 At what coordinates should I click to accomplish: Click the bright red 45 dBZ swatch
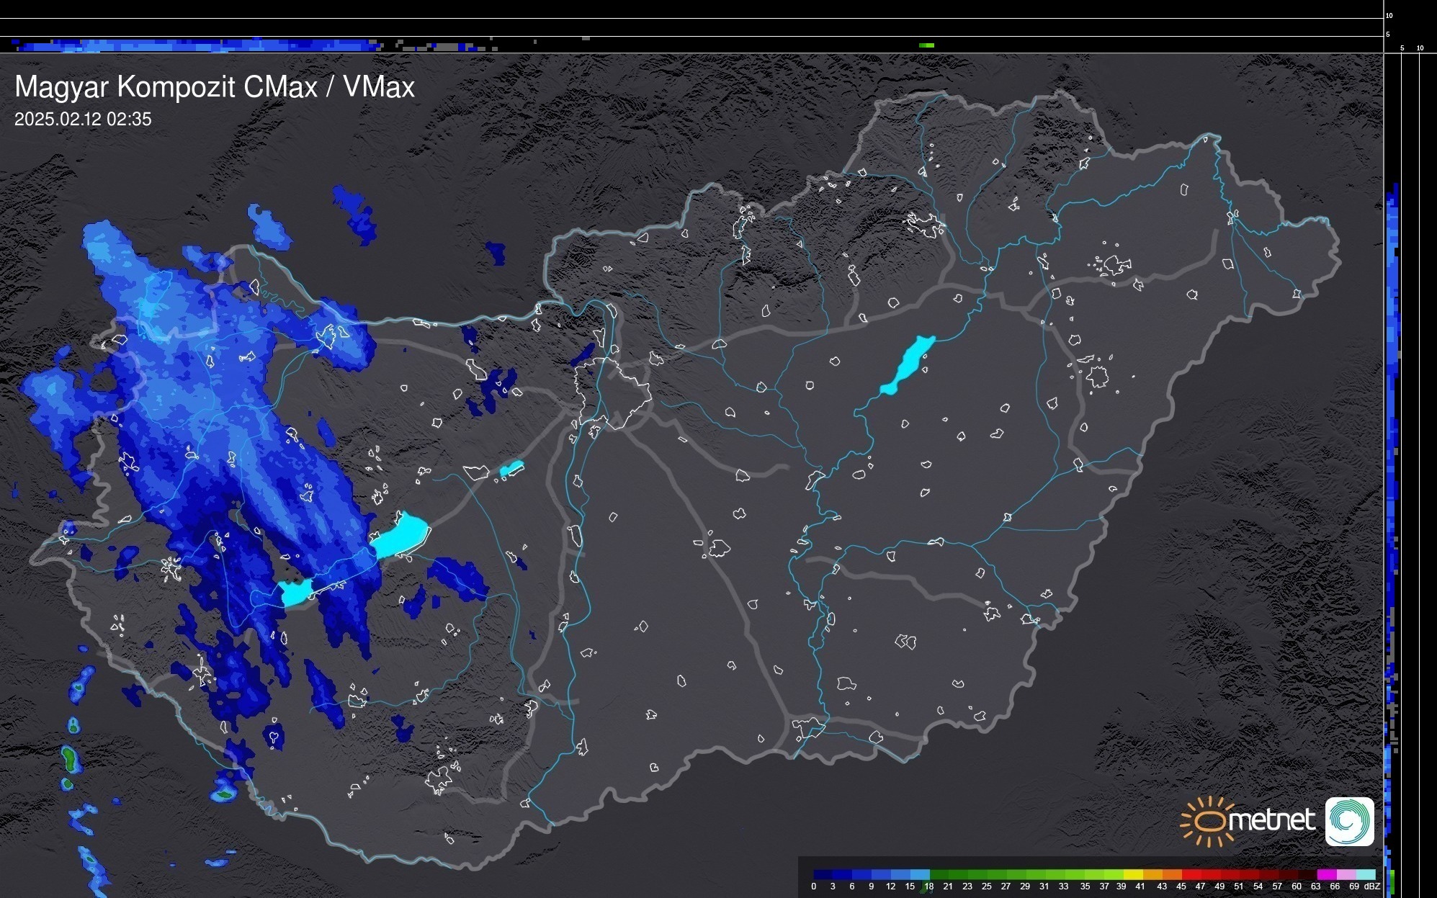pos(1191,875)
